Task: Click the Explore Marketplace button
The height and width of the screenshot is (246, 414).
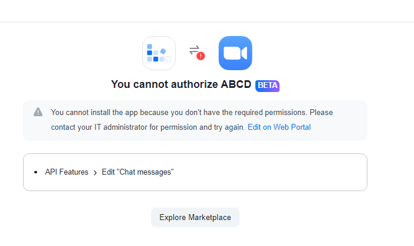Action: pos(195,217)
